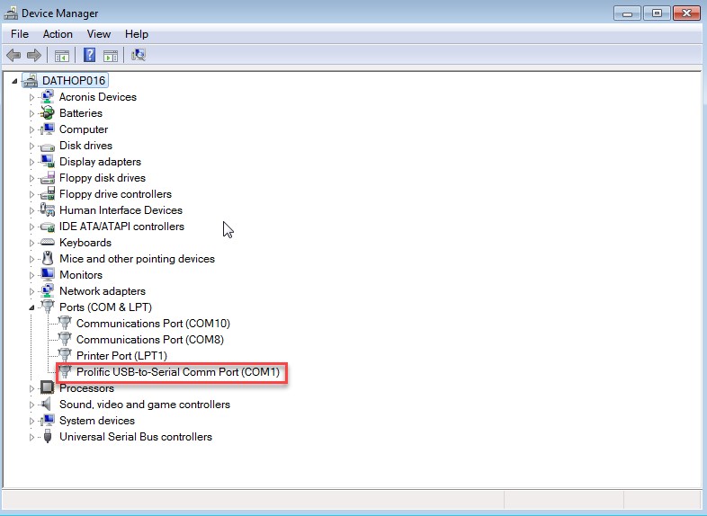Collapse the Ports (COM & LPT) node

pyautogui.click(x=31, y=307)
